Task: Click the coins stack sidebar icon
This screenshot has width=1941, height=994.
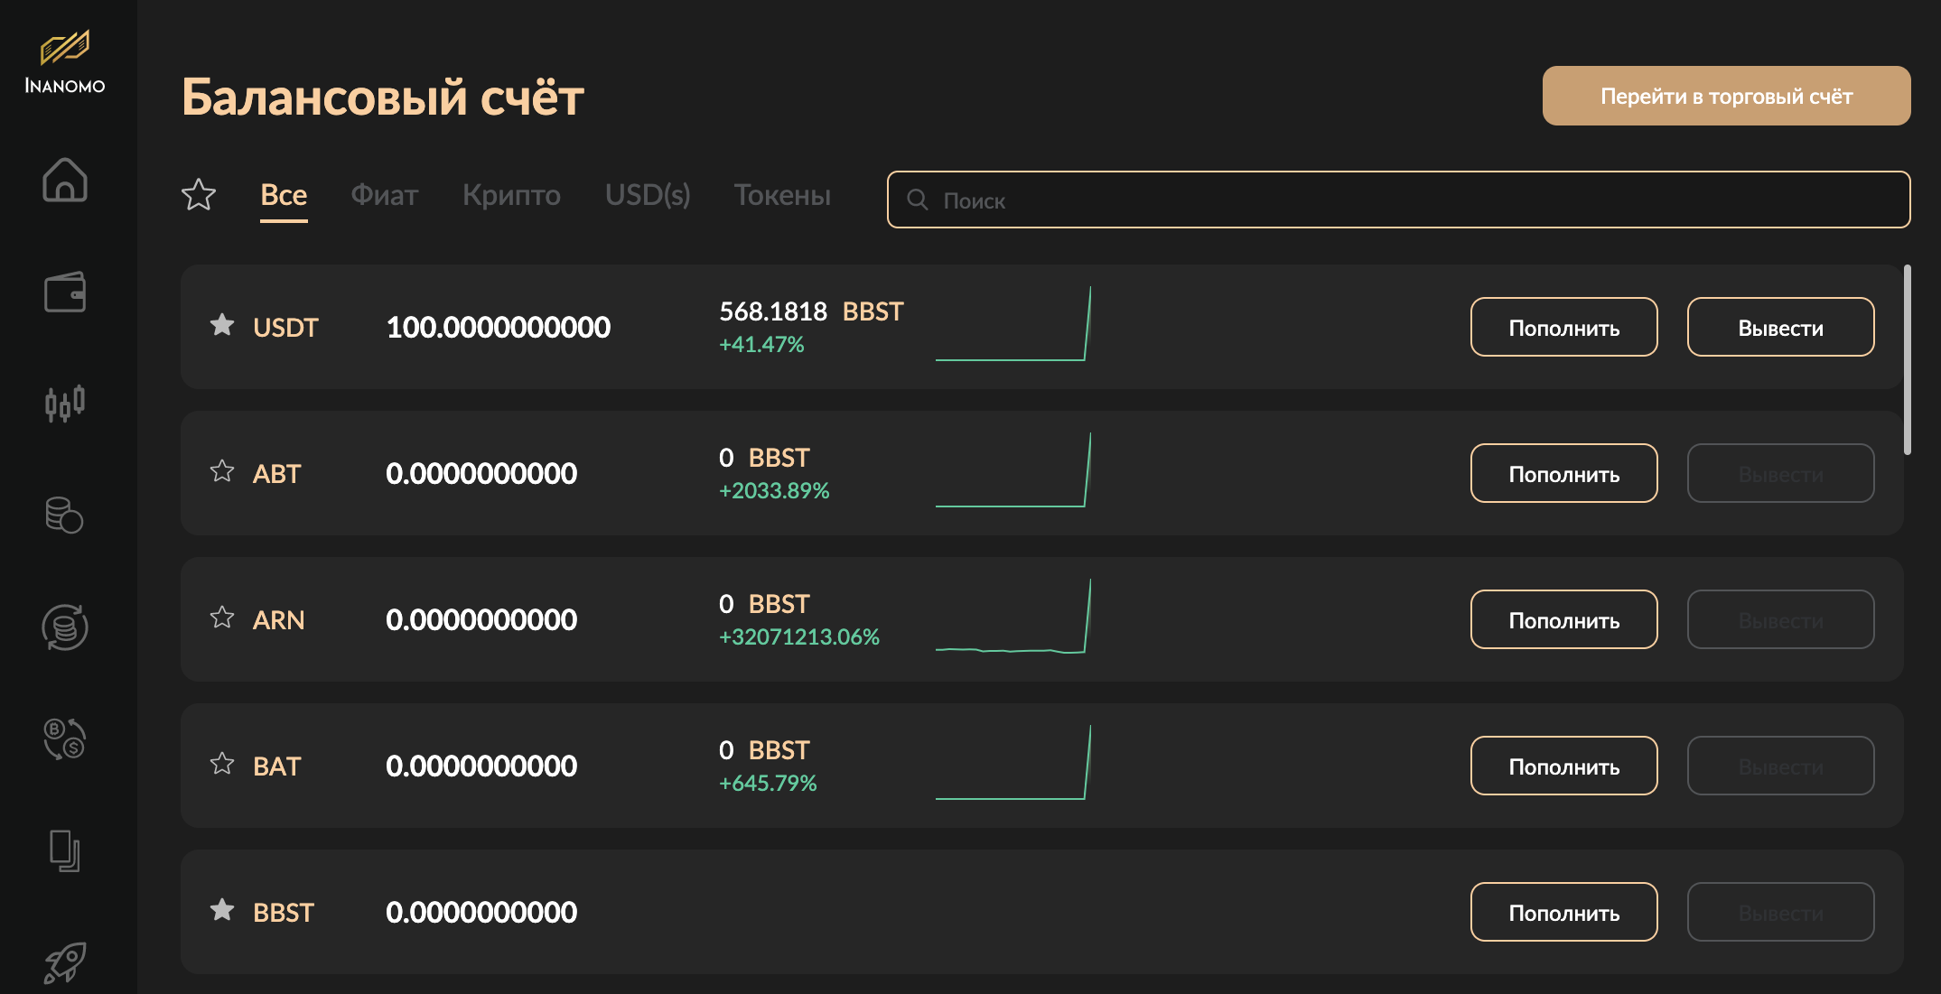Action: pos(65,515)
